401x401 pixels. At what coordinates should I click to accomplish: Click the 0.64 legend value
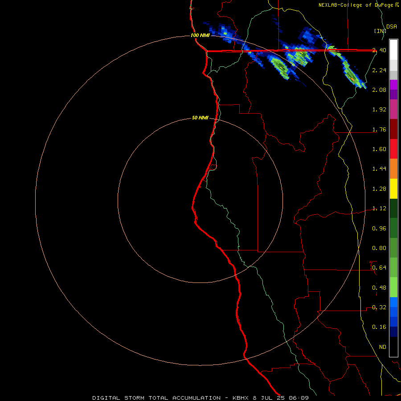tap(379, 268)
